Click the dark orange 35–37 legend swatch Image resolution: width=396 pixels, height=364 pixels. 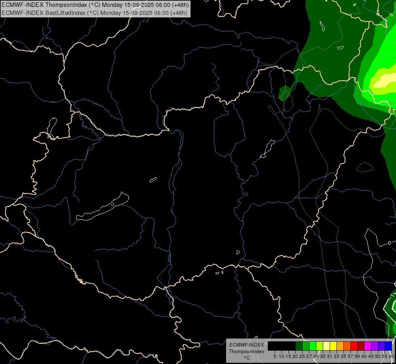click(347, 346)
